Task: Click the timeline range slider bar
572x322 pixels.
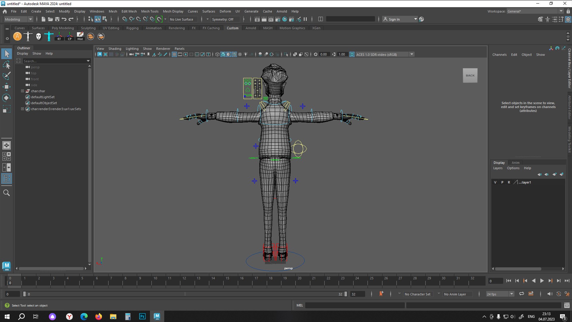Action: tap(185, 294)
